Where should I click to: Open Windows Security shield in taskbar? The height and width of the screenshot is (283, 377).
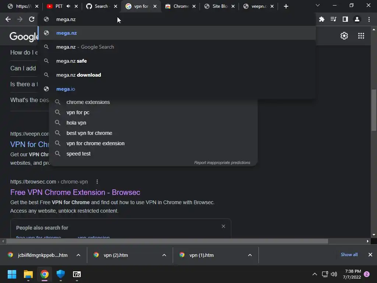click(x=61, y=274)
